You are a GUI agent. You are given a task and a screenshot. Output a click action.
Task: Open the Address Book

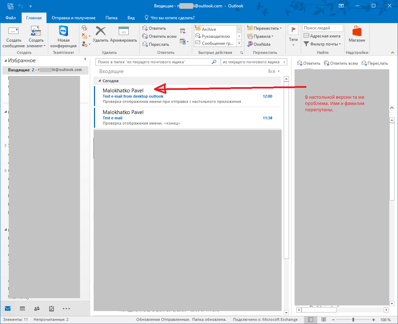pyautogui.click(x=322, y=36)
